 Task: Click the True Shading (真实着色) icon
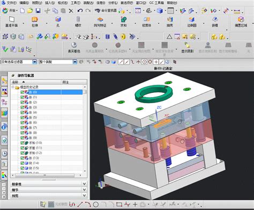click(74, 47)
